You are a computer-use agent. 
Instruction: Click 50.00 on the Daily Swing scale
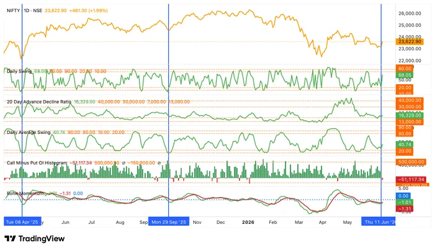[x=404, y=80]
